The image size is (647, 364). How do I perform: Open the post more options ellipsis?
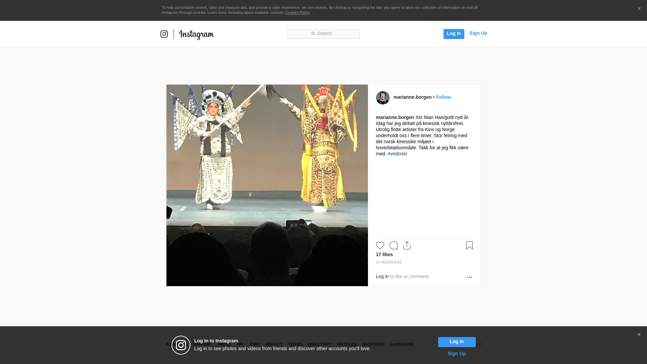[x=469, y=277]
